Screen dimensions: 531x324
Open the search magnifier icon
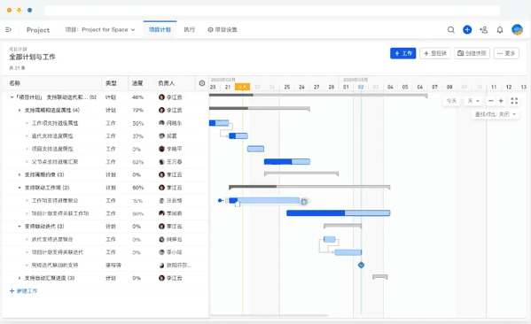coord(450,30)
